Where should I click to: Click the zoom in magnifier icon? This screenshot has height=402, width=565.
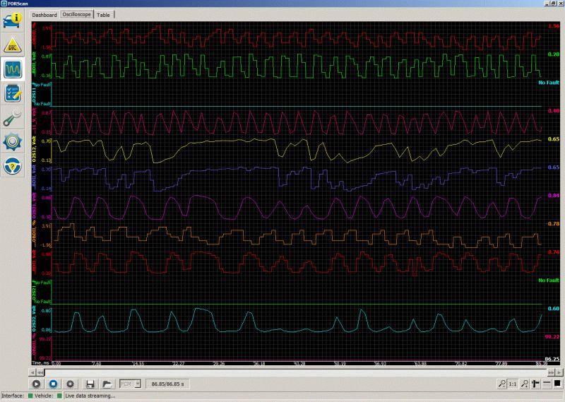click(x=525, y=384)
